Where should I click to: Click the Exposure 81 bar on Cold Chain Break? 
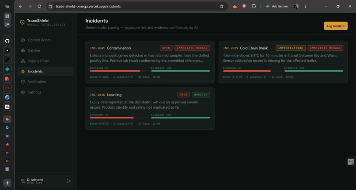253,71
